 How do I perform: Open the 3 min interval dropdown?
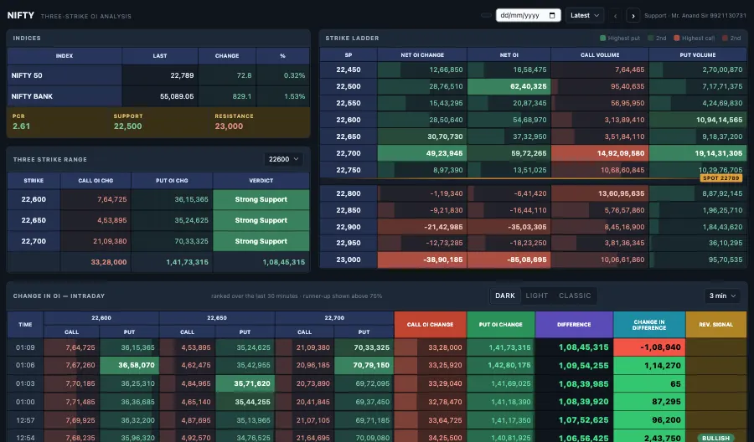(x=722, y=296)
